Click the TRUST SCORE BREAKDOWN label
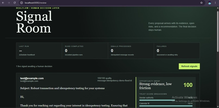This screenshot has height=108, width=219. [153, 94]
